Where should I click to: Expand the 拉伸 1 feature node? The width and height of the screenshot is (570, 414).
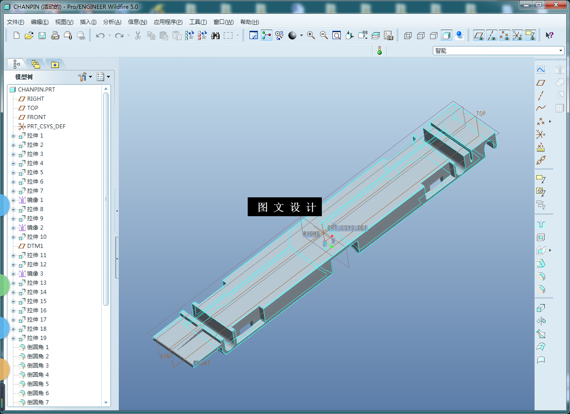tap(13, 136)
